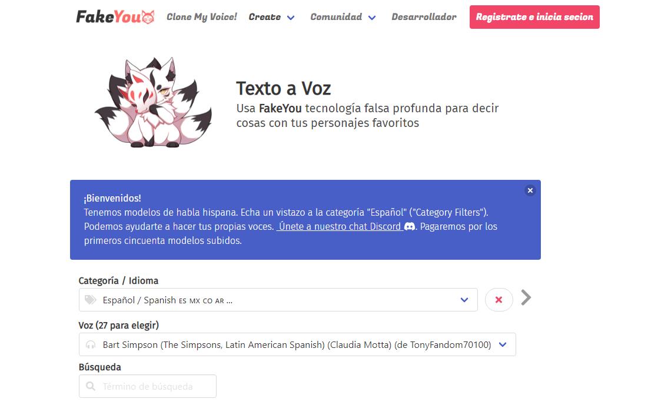
Task: Focus the Término de búsqueda field
Action: tap(148, 386)
